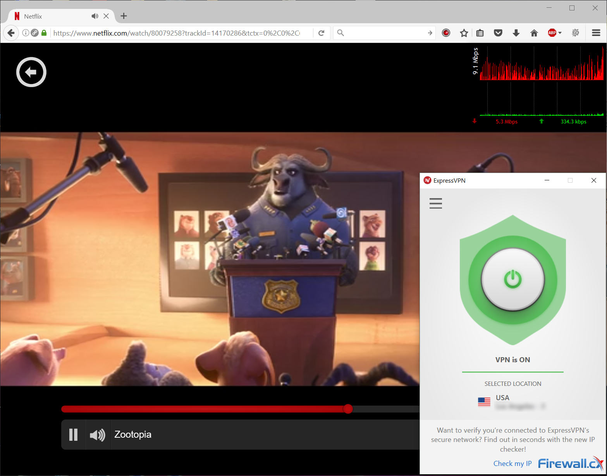Mute the Netflix player volume
607x476 pixels.
98,435
